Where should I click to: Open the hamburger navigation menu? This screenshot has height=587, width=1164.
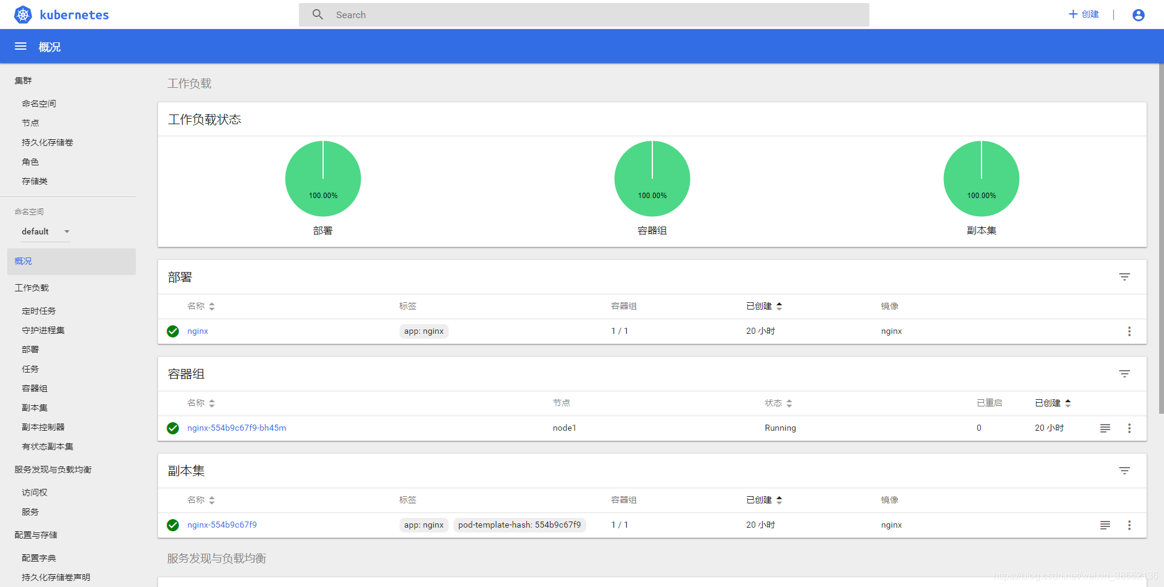21,47
